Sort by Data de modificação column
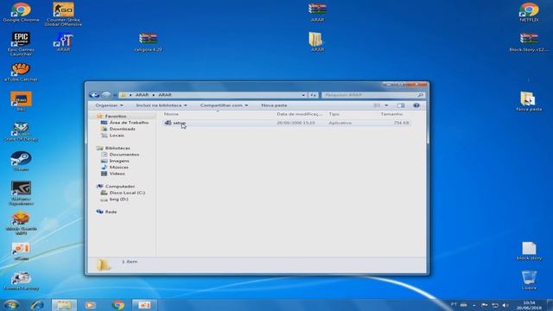This screenshot has width=553, height=311. [x=299, y=114]
